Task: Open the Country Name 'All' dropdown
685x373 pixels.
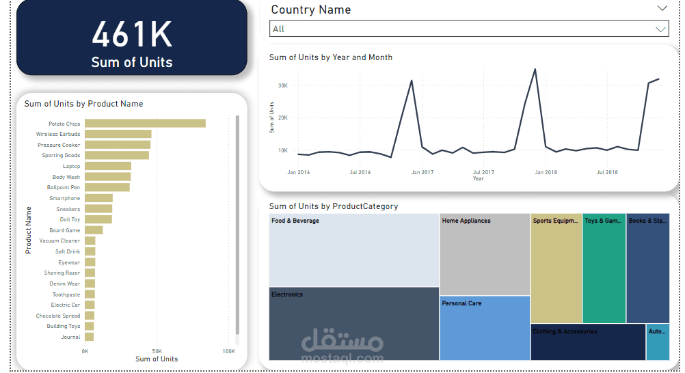Action: coord(469,29)
